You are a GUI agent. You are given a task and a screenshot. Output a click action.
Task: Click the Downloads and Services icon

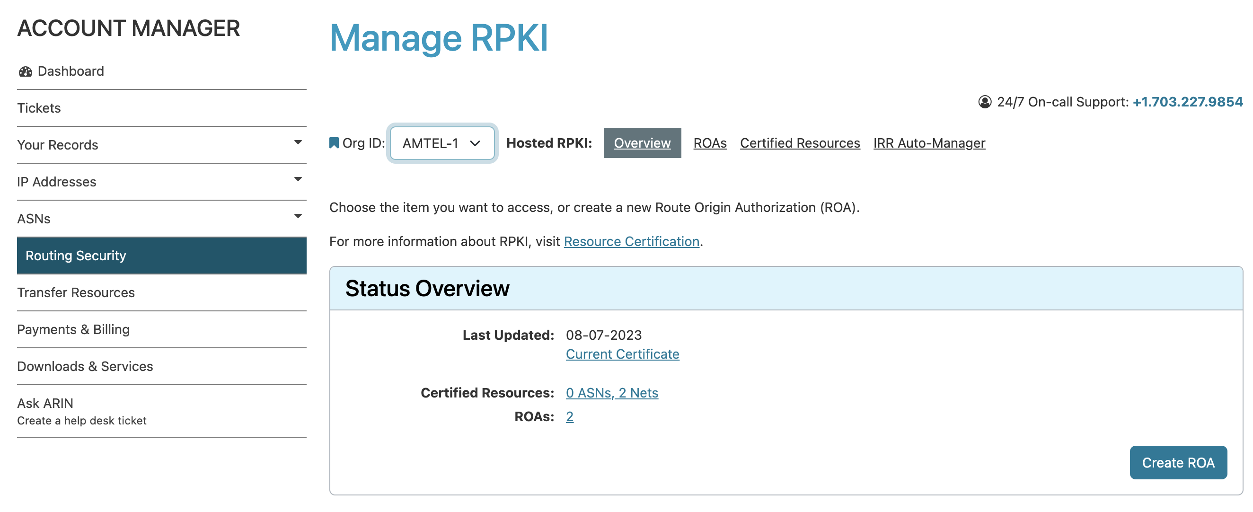tap(86, 366)
